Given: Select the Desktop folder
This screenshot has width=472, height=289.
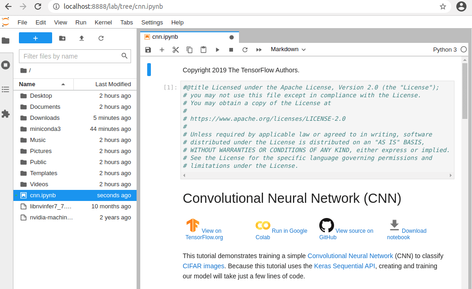Looking at the screenshot, I should click(75, 95).
